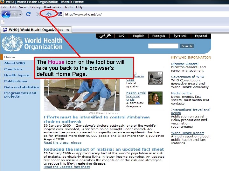Open the Tools menu
229x171 pixels.
(x=68, y=7)
